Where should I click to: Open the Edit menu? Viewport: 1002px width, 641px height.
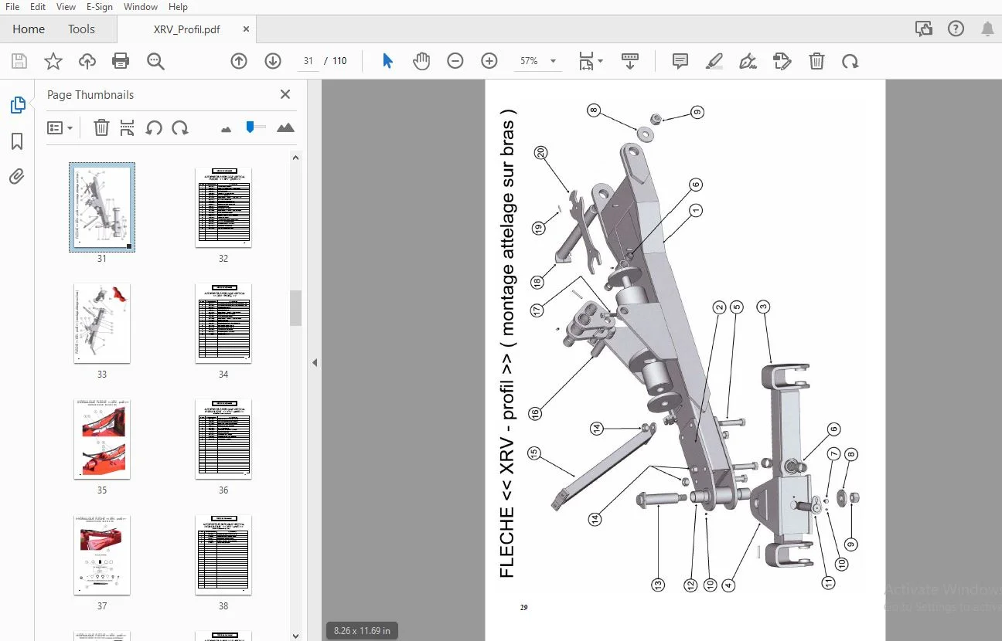38,7
